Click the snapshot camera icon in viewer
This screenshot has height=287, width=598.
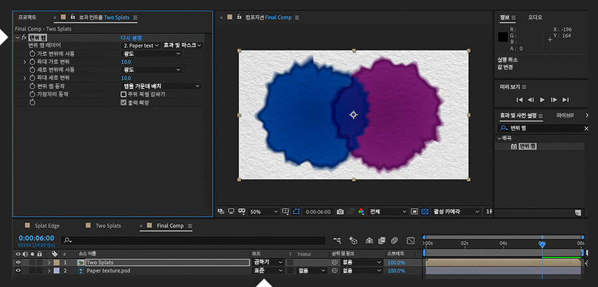tap(340, 211)
